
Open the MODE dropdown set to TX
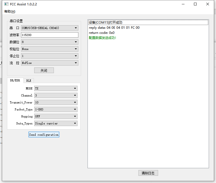56,88
